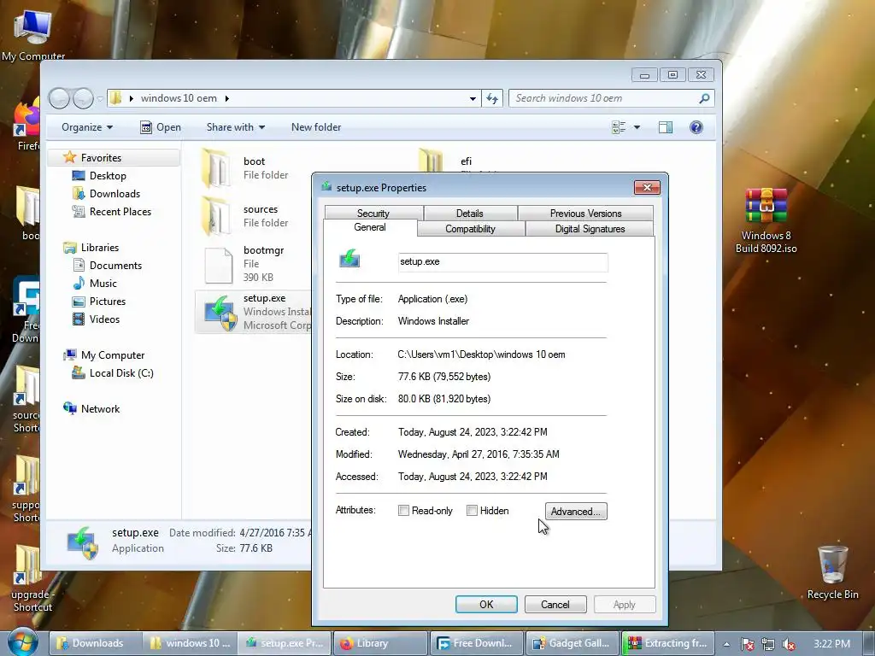Confirm properties with OK button

[x=486, y=604]
